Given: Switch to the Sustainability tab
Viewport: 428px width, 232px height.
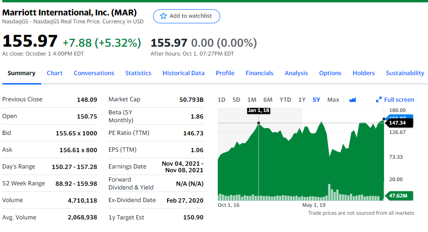Looking at the screenshot, I should click(x=405, y=73).
